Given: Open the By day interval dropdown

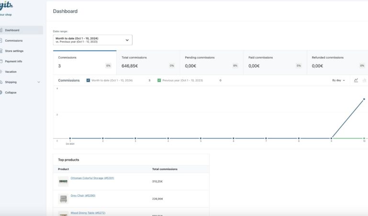Looking at the screenshot, I should (x=338, y=80).
